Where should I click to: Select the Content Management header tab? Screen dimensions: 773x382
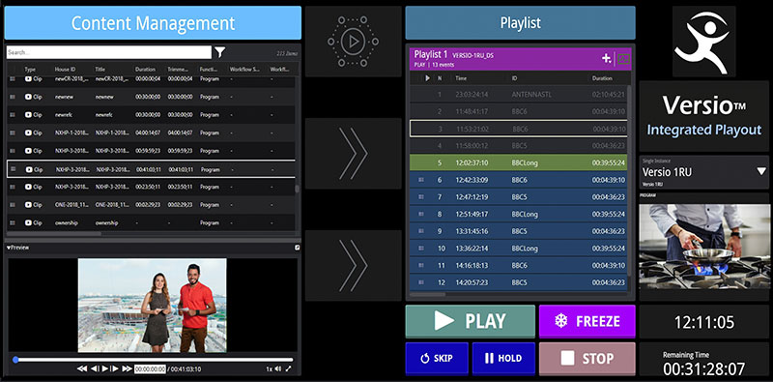(153, 22)
